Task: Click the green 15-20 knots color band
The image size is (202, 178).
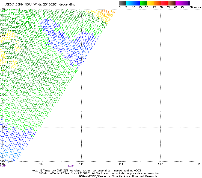Action: pyautogui.click(x=144, y=3)
